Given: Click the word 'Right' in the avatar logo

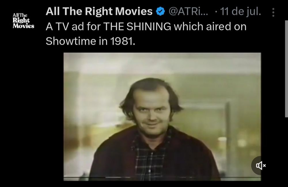Looking at the screenshot, I should pos(21,20).
